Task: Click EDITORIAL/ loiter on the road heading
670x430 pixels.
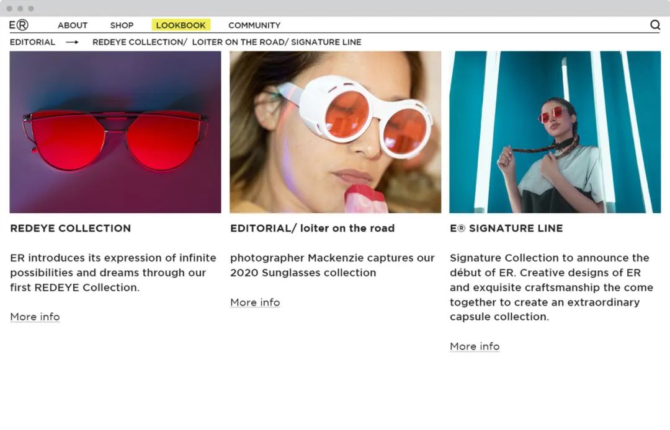Action: [312, 228]
